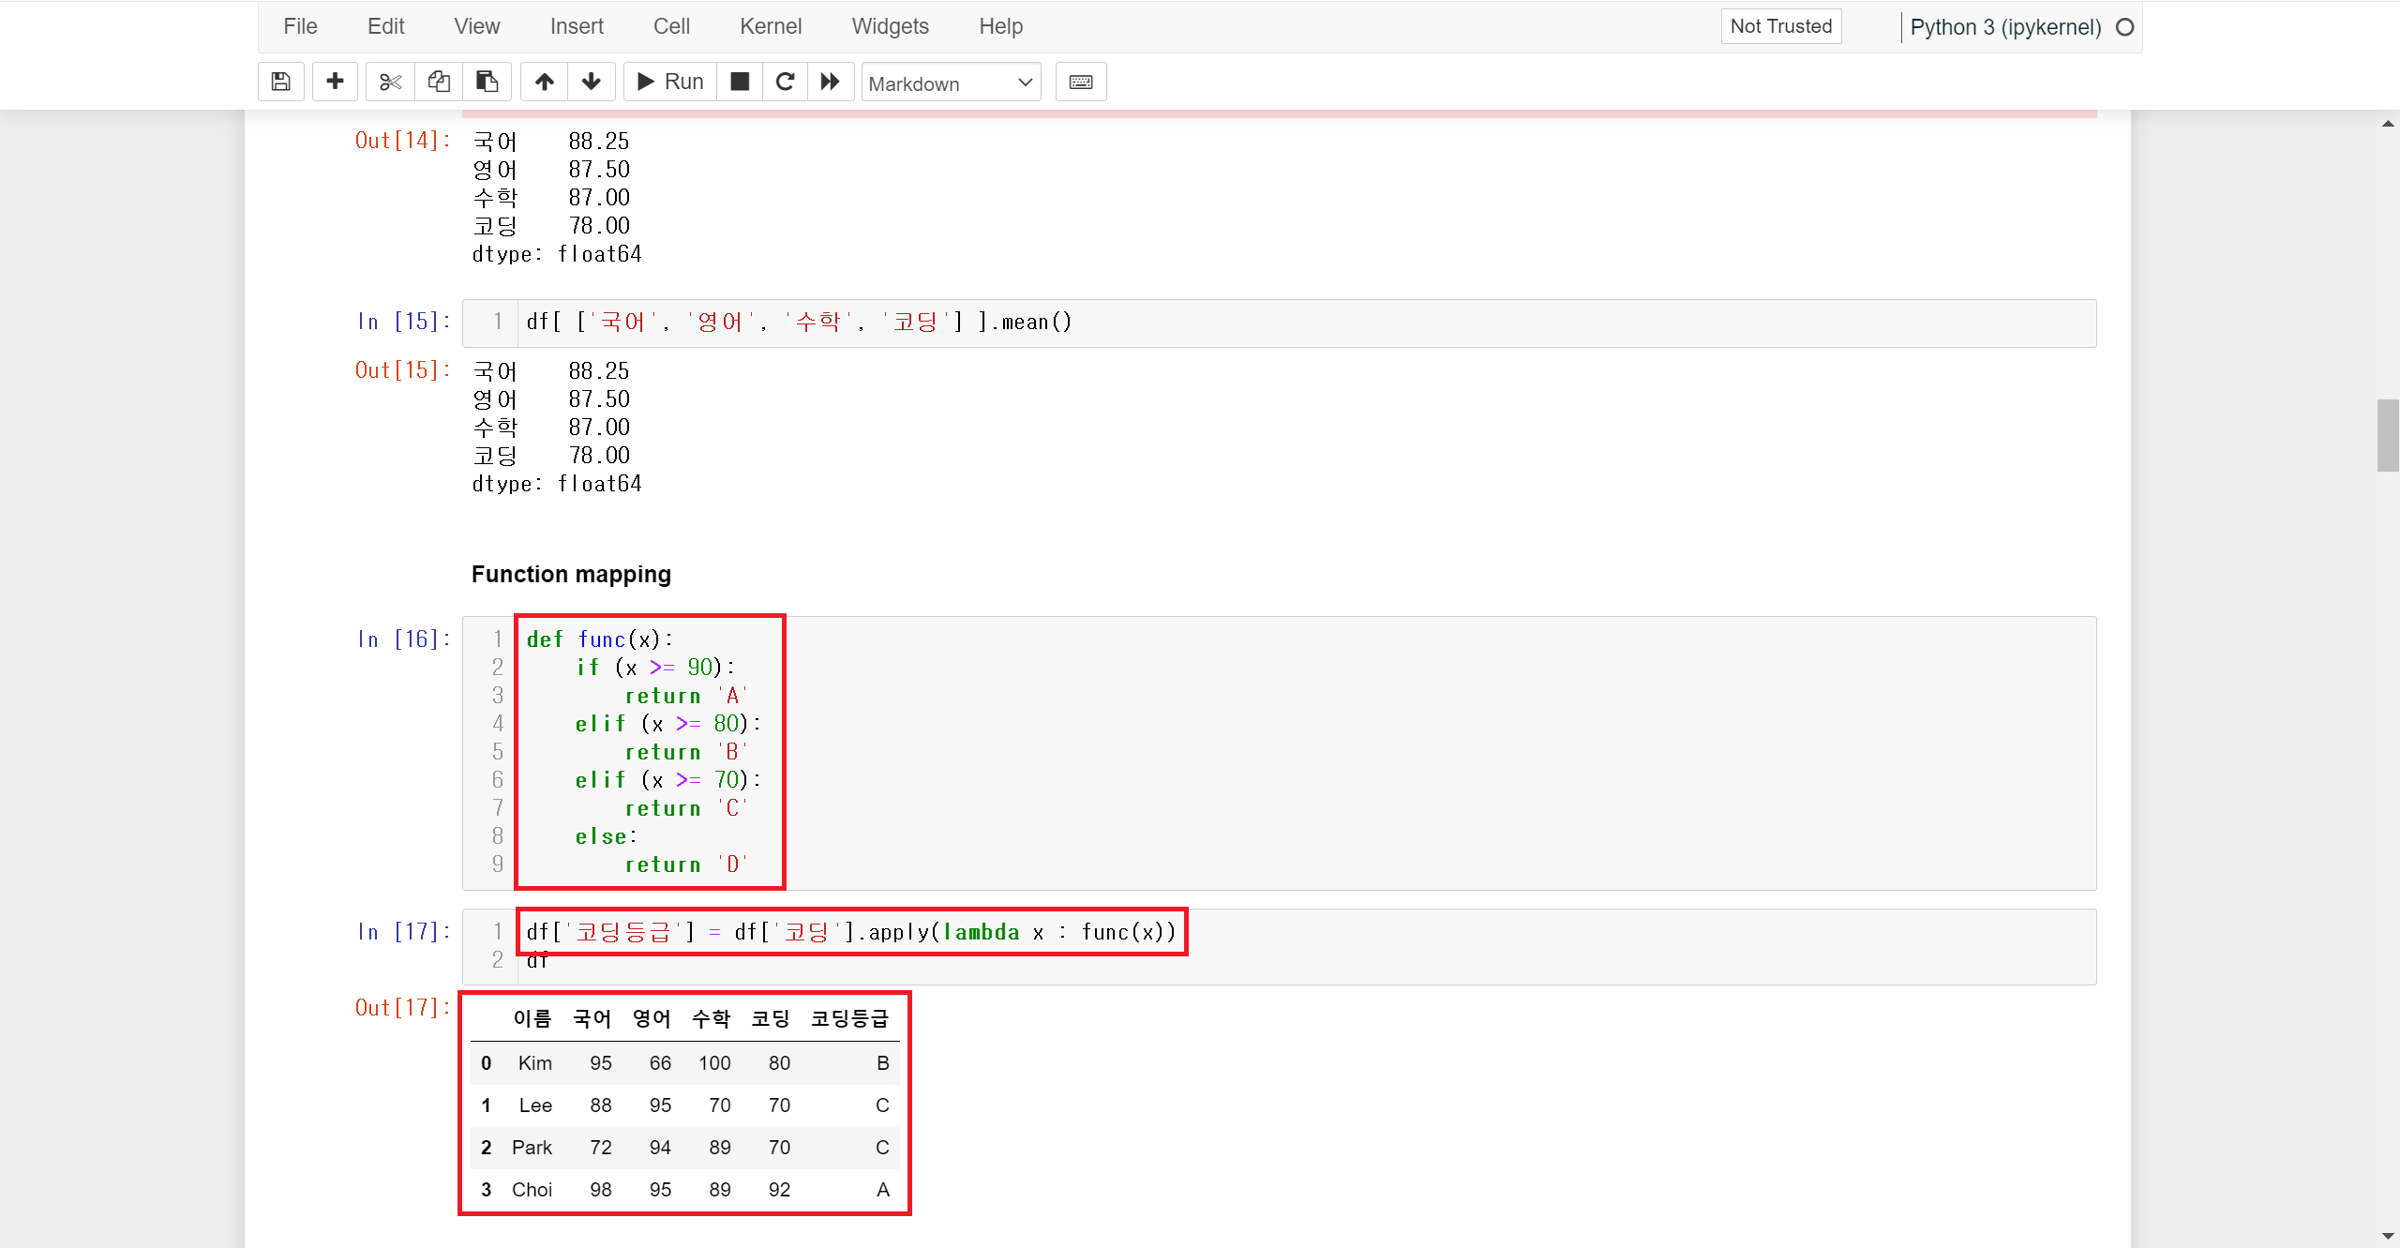Paste cells below icon
The image size is (2400, 1248).
tap(487, 82)
